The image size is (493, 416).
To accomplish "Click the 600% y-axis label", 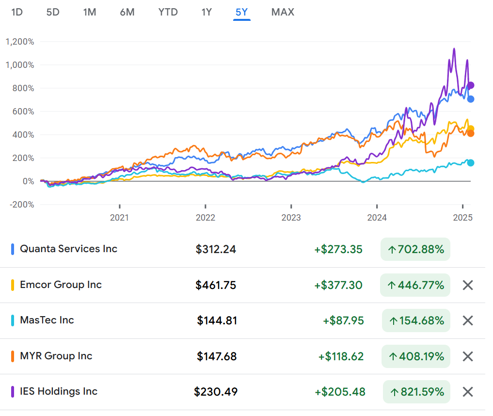I will coord(23,112).
